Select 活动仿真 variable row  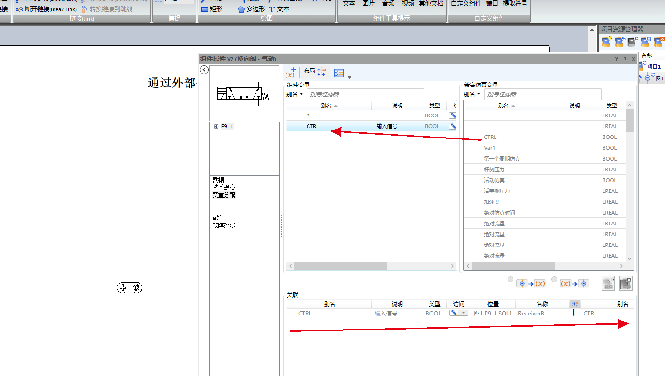(x=545, y=180)
